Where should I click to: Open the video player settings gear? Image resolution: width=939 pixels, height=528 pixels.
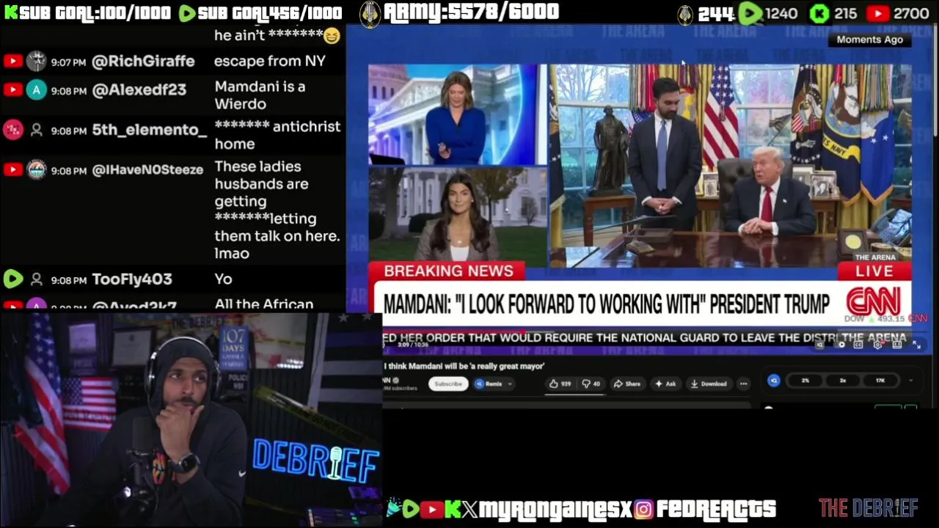(877, 345)
